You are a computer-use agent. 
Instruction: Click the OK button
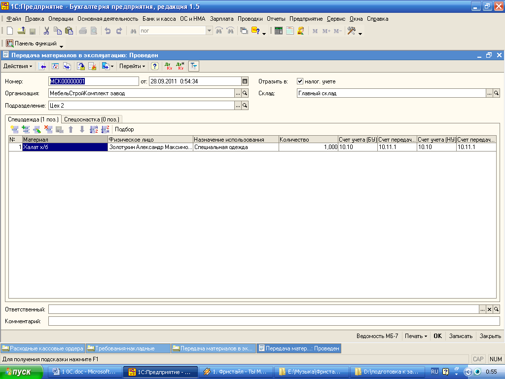(x=438, y=336)
